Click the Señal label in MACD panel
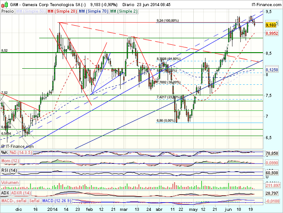283x213 pixels. click(x=35, y=200)
